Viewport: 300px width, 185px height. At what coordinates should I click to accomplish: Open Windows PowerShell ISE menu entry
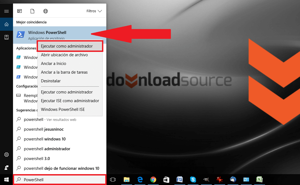[70, 109]
